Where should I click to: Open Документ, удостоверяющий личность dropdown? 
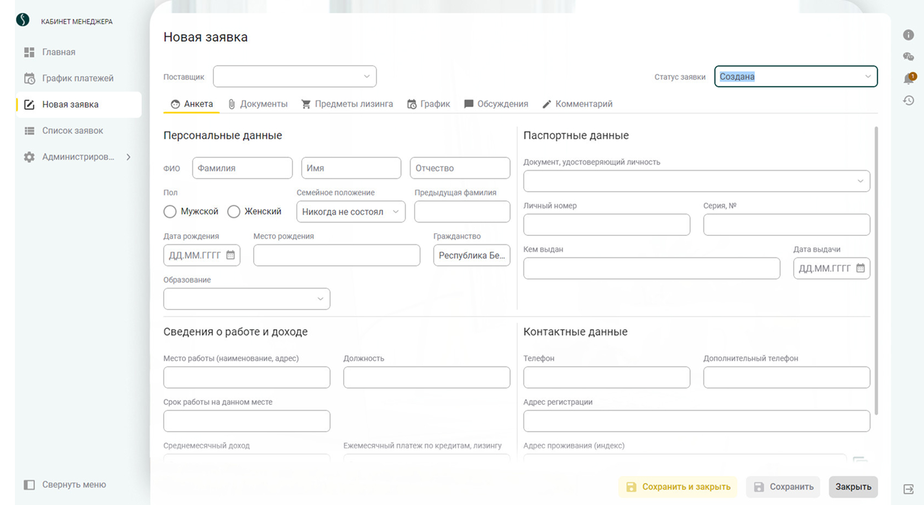(696, 181)
